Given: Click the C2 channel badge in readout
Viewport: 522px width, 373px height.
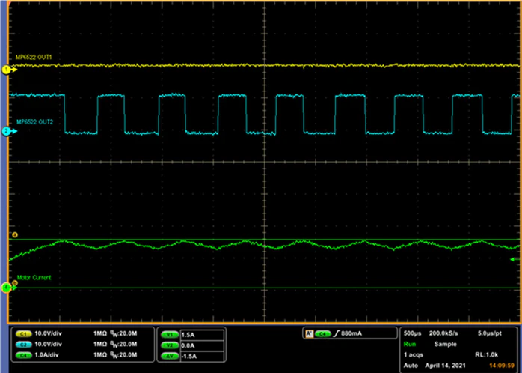Looking at the screenshot, I should [22, 342].
